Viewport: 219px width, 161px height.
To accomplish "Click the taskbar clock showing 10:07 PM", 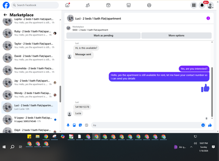I will coord(204,147).
